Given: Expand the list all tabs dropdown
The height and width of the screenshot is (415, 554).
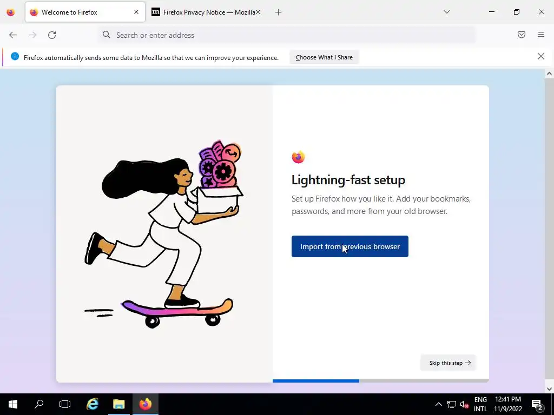Looking at the screenshot, I should tap(446, 12).
